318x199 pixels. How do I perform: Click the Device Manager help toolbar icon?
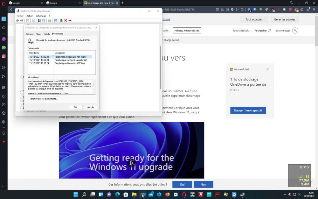(x=39, y=21)
